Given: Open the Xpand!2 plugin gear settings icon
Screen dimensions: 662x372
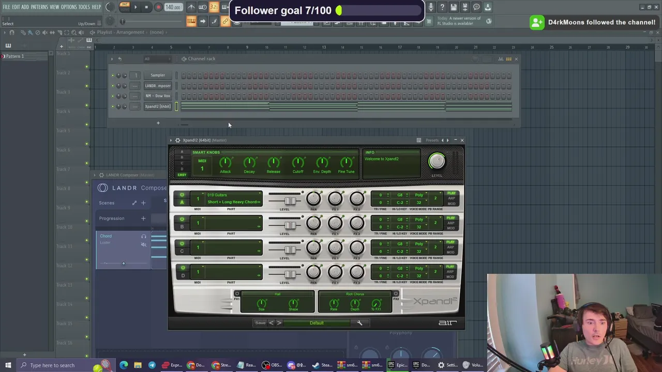Looking at the screenshot, I should (x=177, y=140).
